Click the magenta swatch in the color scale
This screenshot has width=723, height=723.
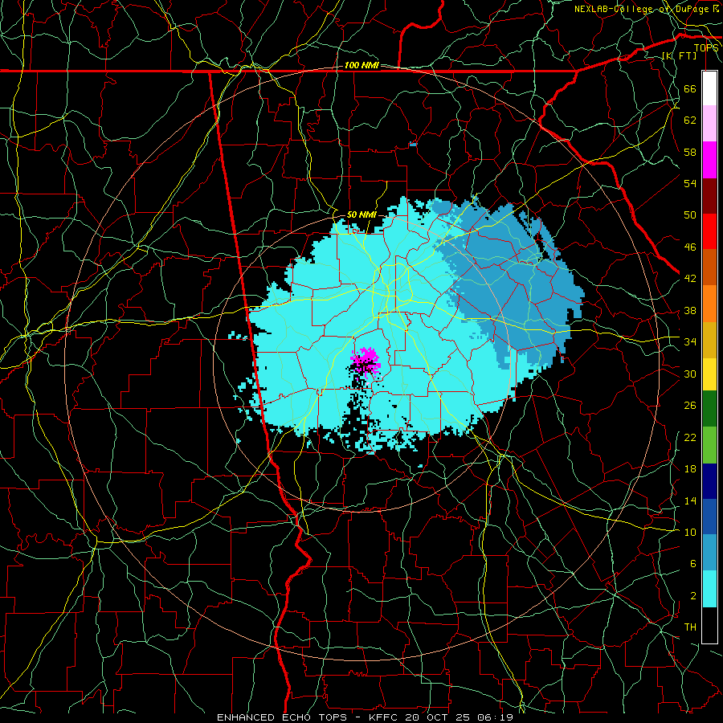pyautogui.click(x=709, y=160)
